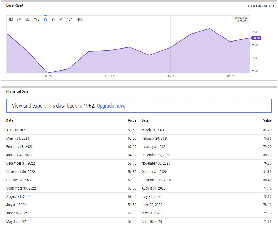Show year-to-date with YTD
Image resolution: width=278 pixels, height=226 pixels.
point(37,20)
